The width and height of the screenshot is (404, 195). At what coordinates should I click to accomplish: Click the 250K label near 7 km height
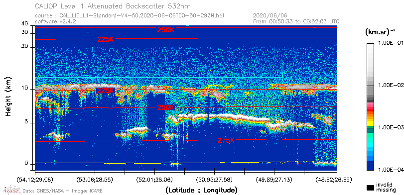[x=166, y=107]
